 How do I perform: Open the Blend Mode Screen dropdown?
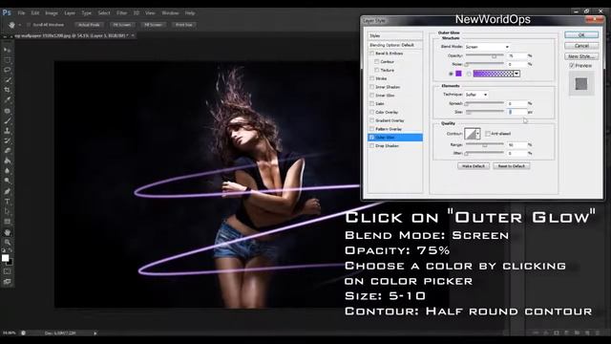pyautogui.click(x=487, y=47)
